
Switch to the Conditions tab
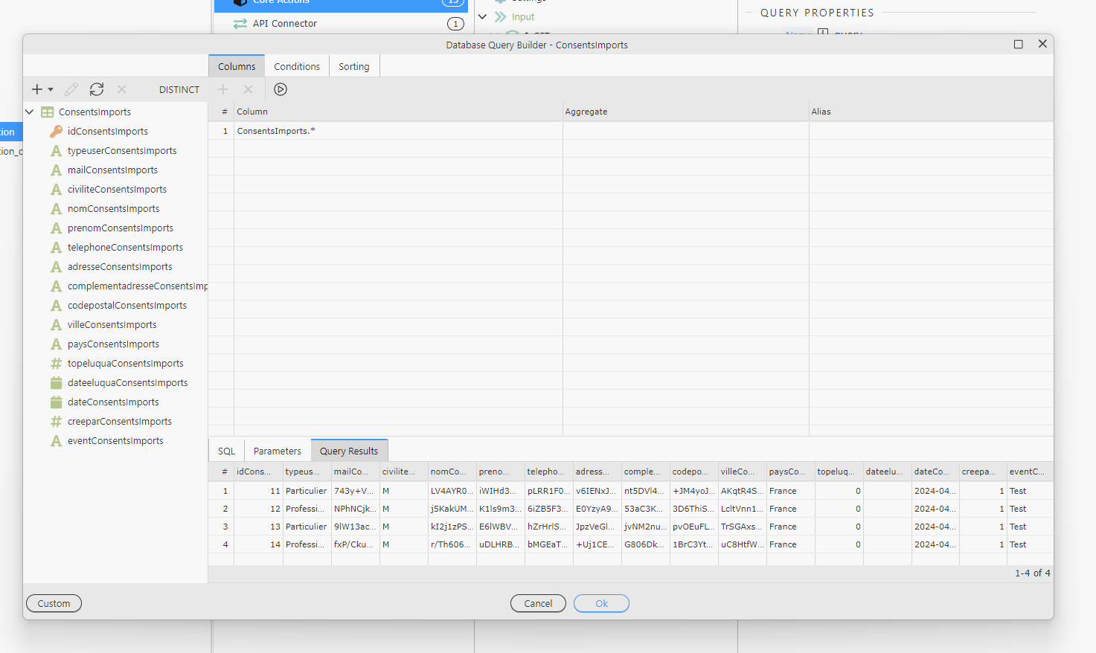(297, 67)
